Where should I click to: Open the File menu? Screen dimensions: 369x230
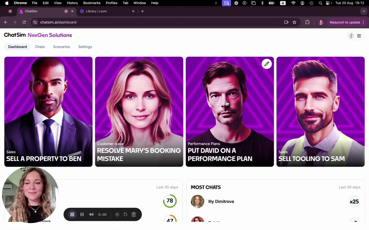(x=35, y=3)
